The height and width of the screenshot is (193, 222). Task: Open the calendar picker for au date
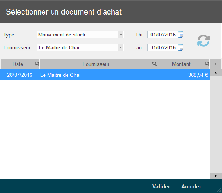pyautogui.click(x=181, y=47)
